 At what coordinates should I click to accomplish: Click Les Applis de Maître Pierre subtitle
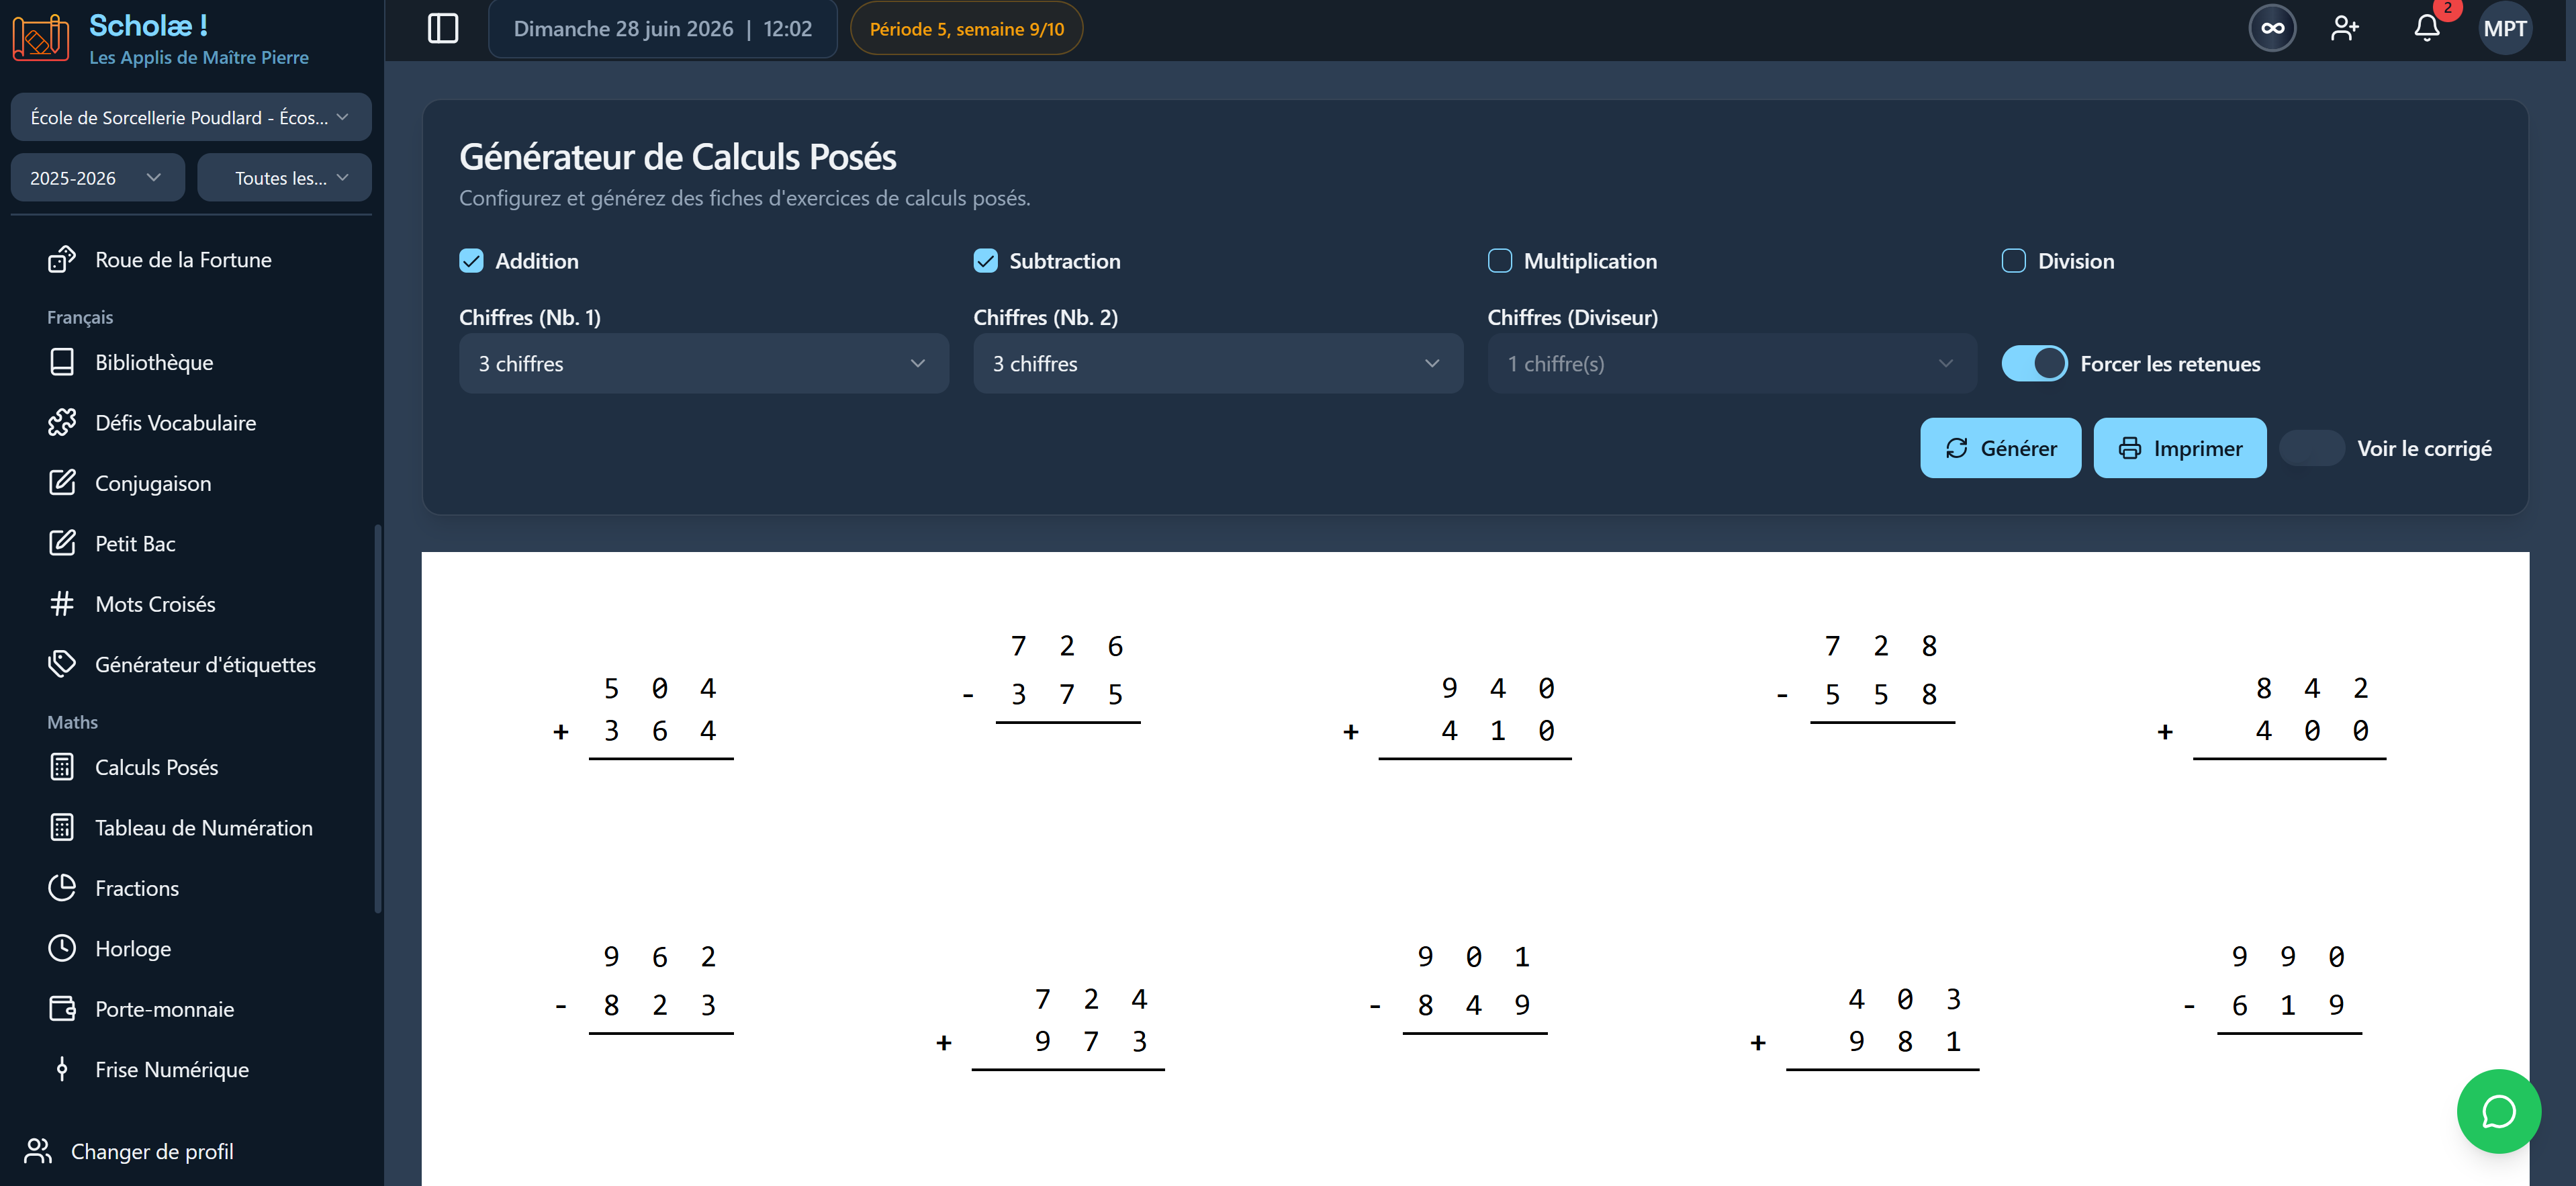pos(199,57)
